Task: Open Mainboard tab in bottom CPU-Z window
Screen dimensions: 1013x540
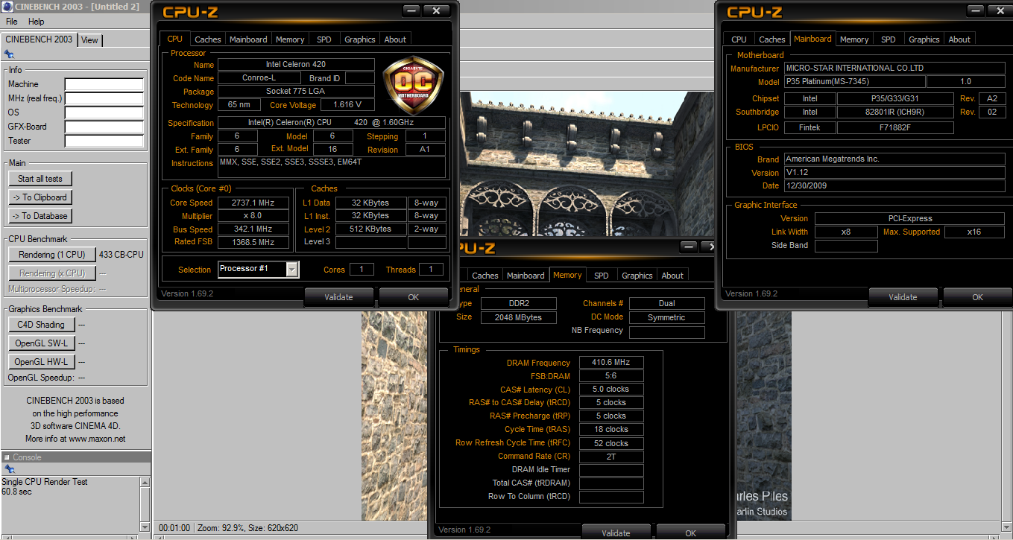Action: pos(526,276)
